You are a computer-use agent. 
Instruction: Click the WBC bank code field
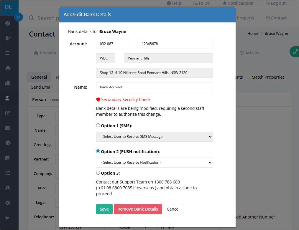click(106, 58)
